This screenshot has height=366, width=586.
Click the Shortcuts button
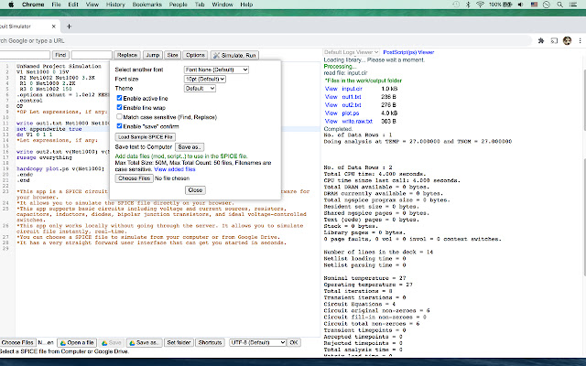click(210, 342)
